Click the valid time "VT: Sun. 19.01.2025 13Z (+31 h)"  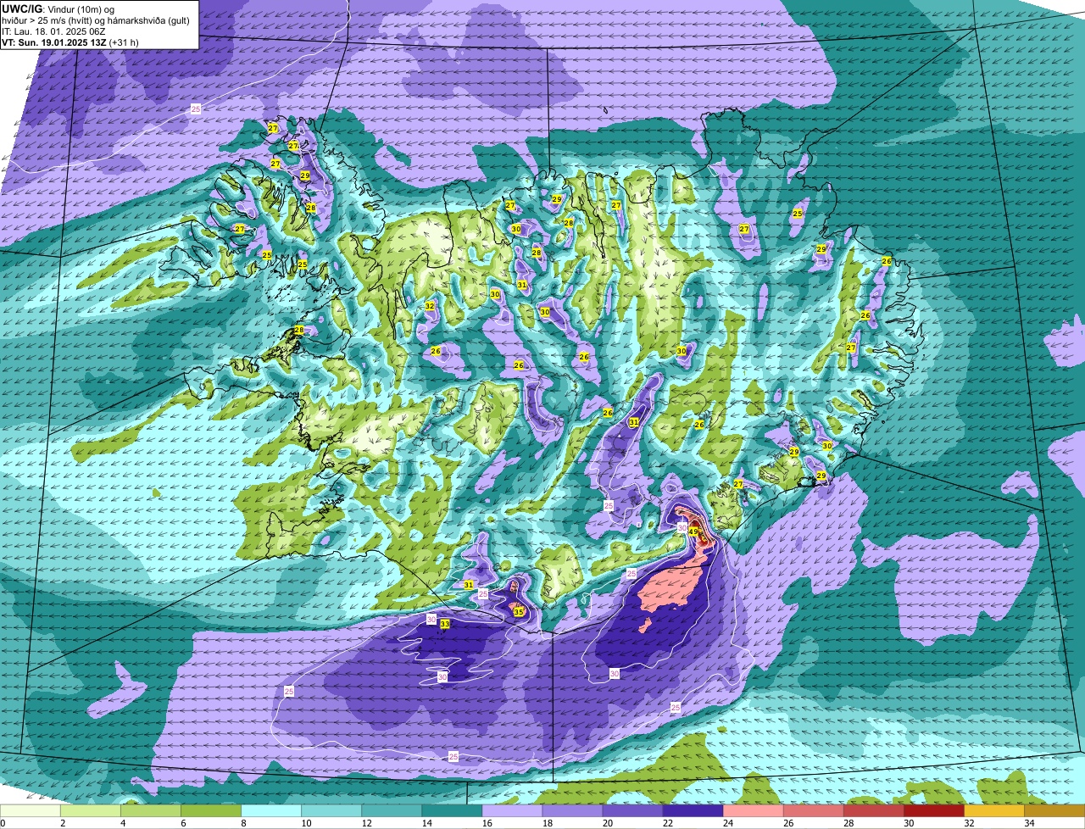click(70, 42)
